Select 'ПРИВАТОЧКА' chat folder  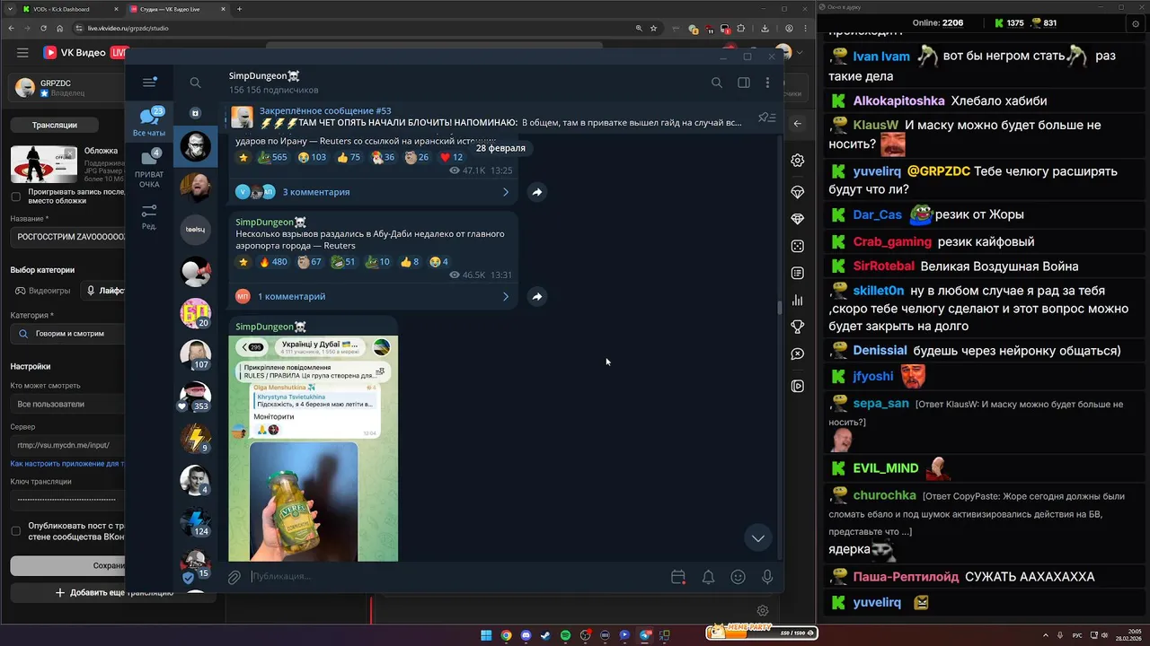(149, 169)
